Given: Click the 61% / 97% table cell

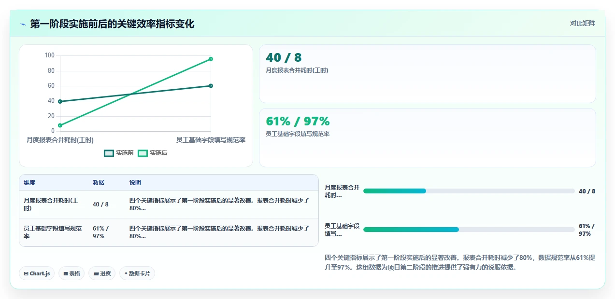Looking at the screenshot, I should coord(100,232).
